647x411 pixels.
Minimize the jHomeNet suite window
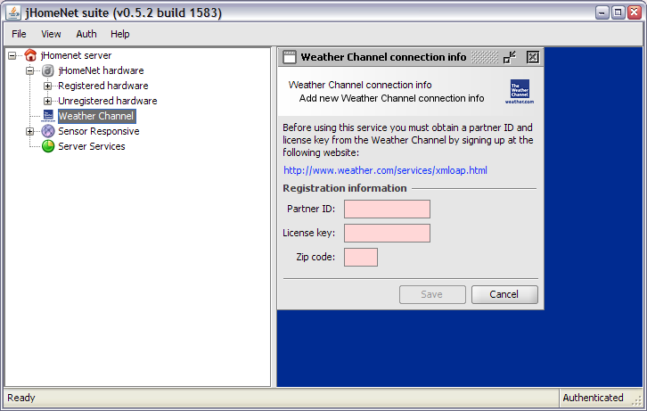(x=602, y=12)
